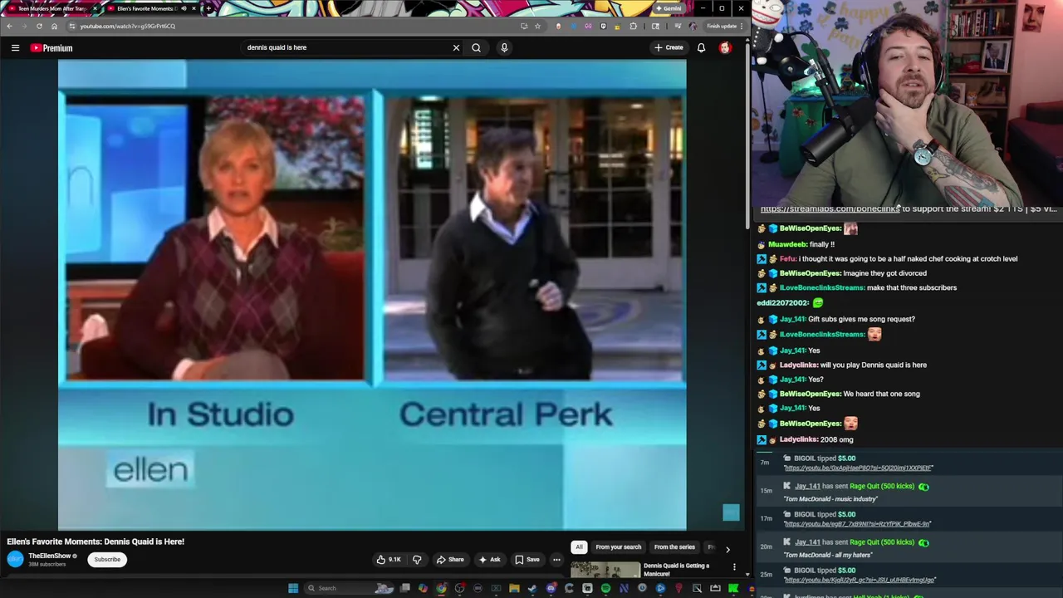Open the YouTube hamburger guide menu
The width and height of the screenshot is (1063, 598).
(15, 47)
